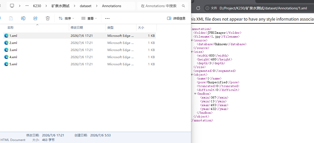The height and width of the screenshot is (143, 314).
Task: Click the xmin value 367 in the XML
Action: 213,98
